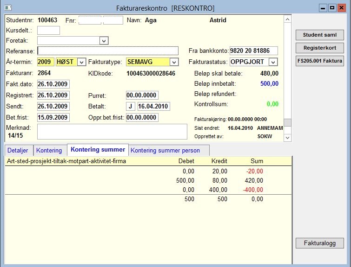Viewport: 351px width, 267px height.
Task: Click the Betalt date field 16.04.2010
Action: click(154, 106)
